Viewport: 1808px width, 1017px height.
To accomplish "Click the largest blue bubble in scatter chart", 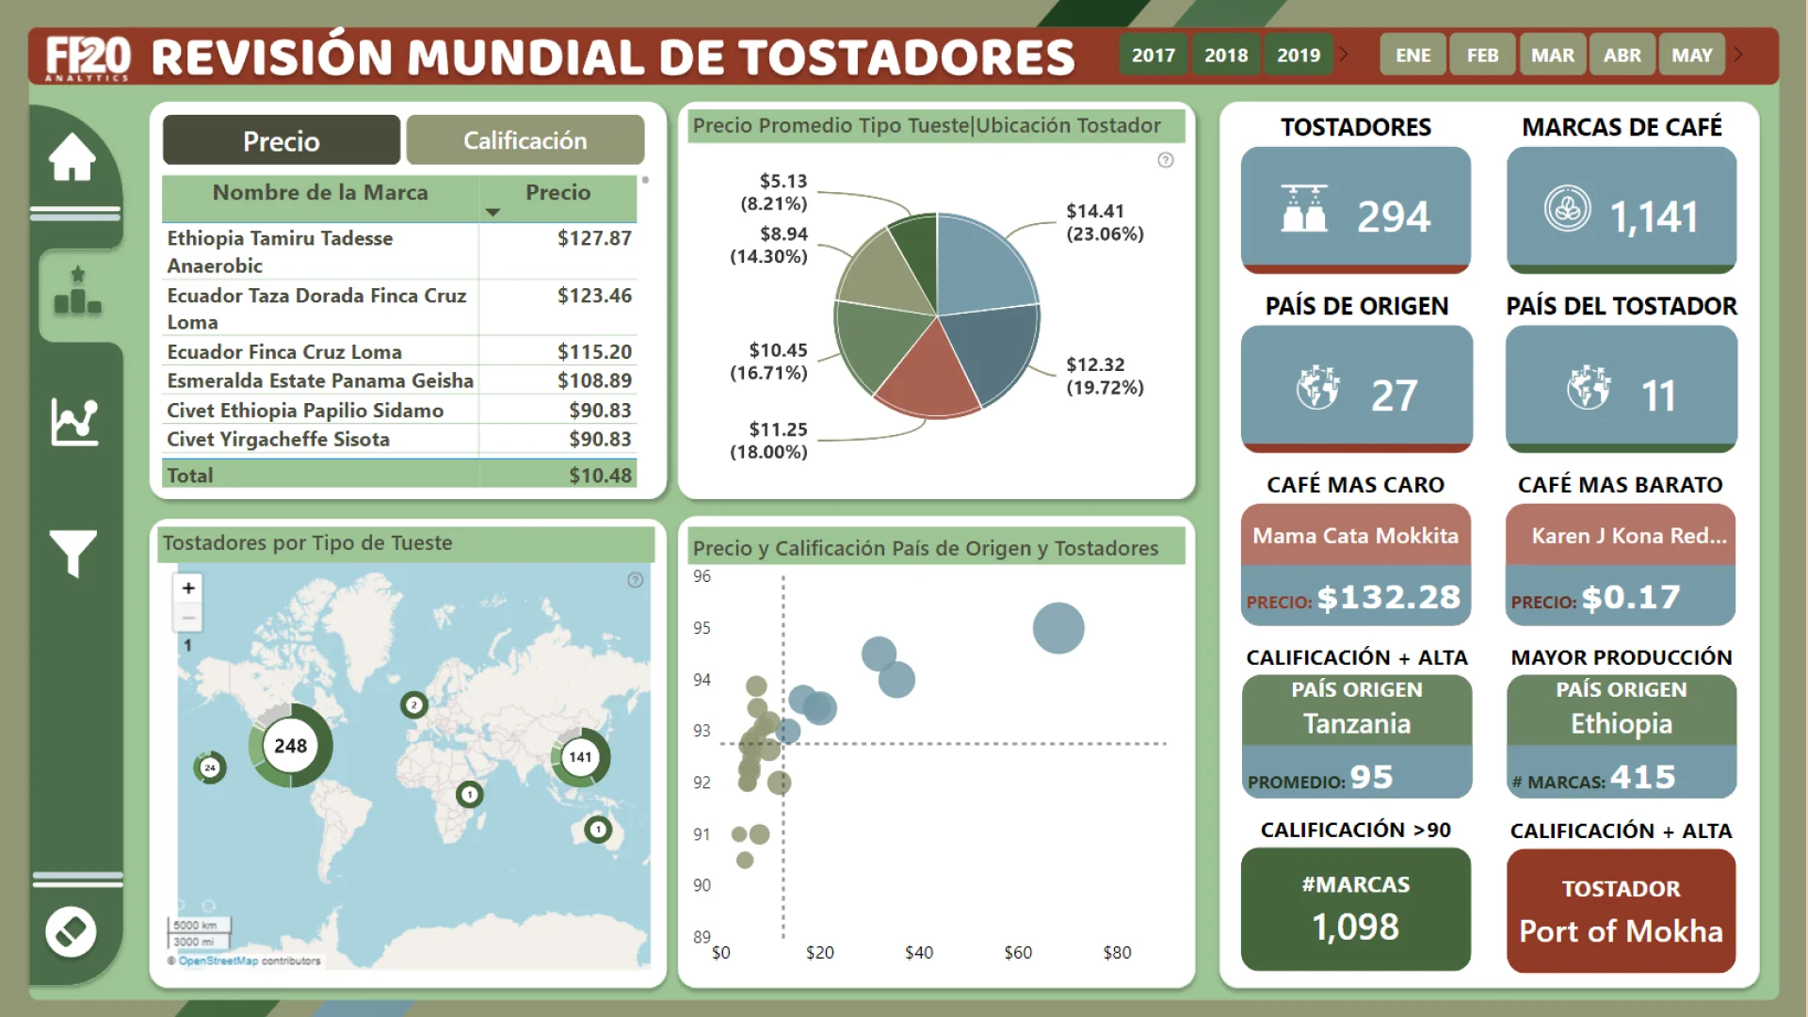I will tap(1058, 628).
